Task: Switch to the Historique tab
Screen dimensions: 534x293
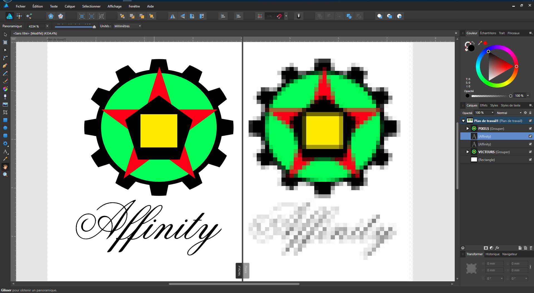Action: point(493,254)
